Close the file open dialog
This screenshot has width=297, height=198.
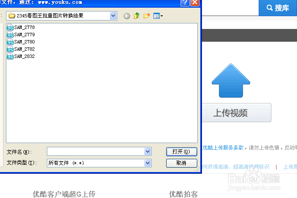[x=195, y=3]
